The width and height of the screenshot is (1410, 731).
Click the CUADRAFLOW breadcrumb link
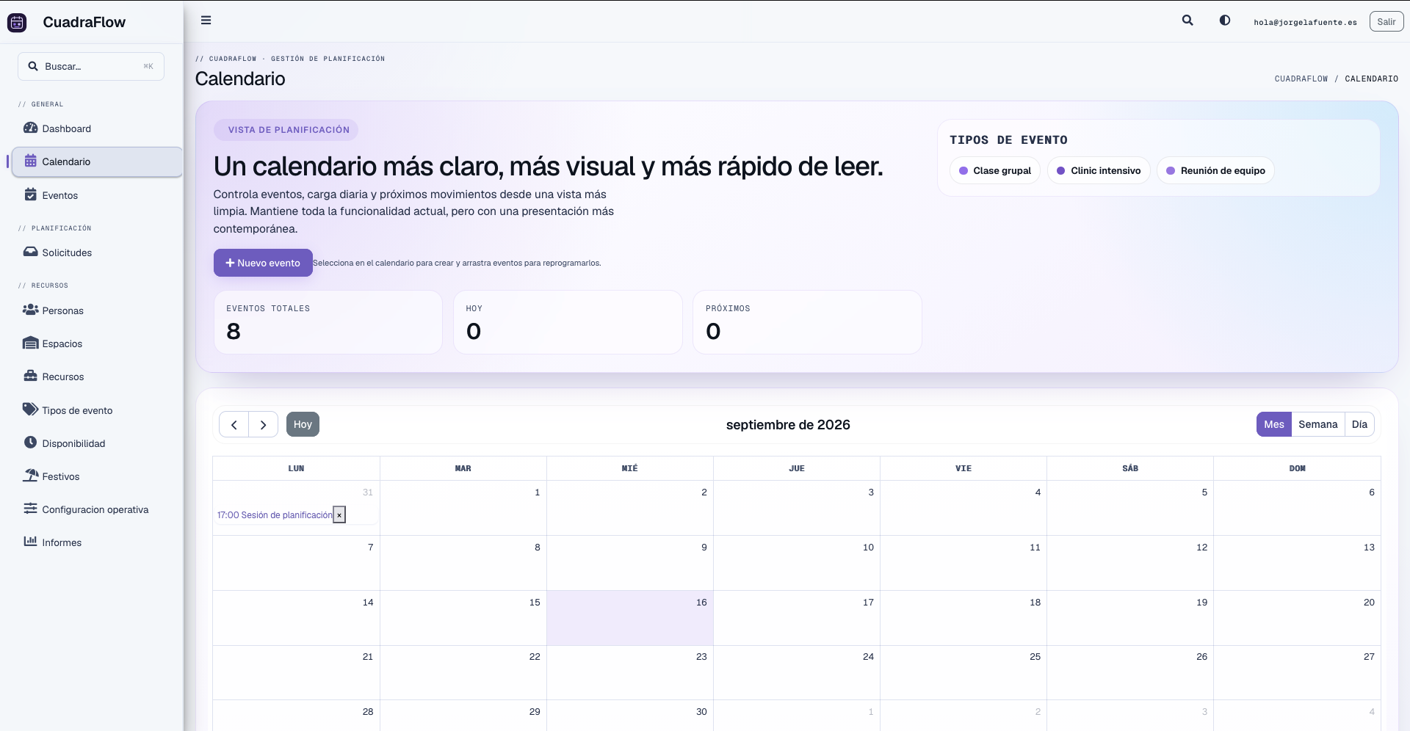[1301, 79]
